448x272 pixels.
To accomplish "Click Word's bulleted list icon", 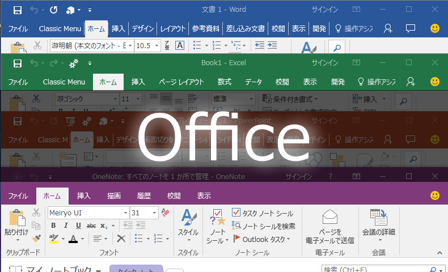I will click(197, 45).
